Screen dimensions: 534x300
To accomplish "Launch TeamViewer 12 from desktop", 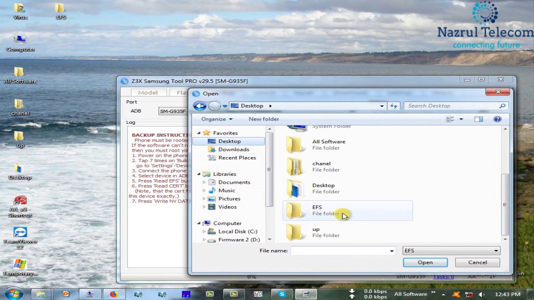I will tap(20, 238).
